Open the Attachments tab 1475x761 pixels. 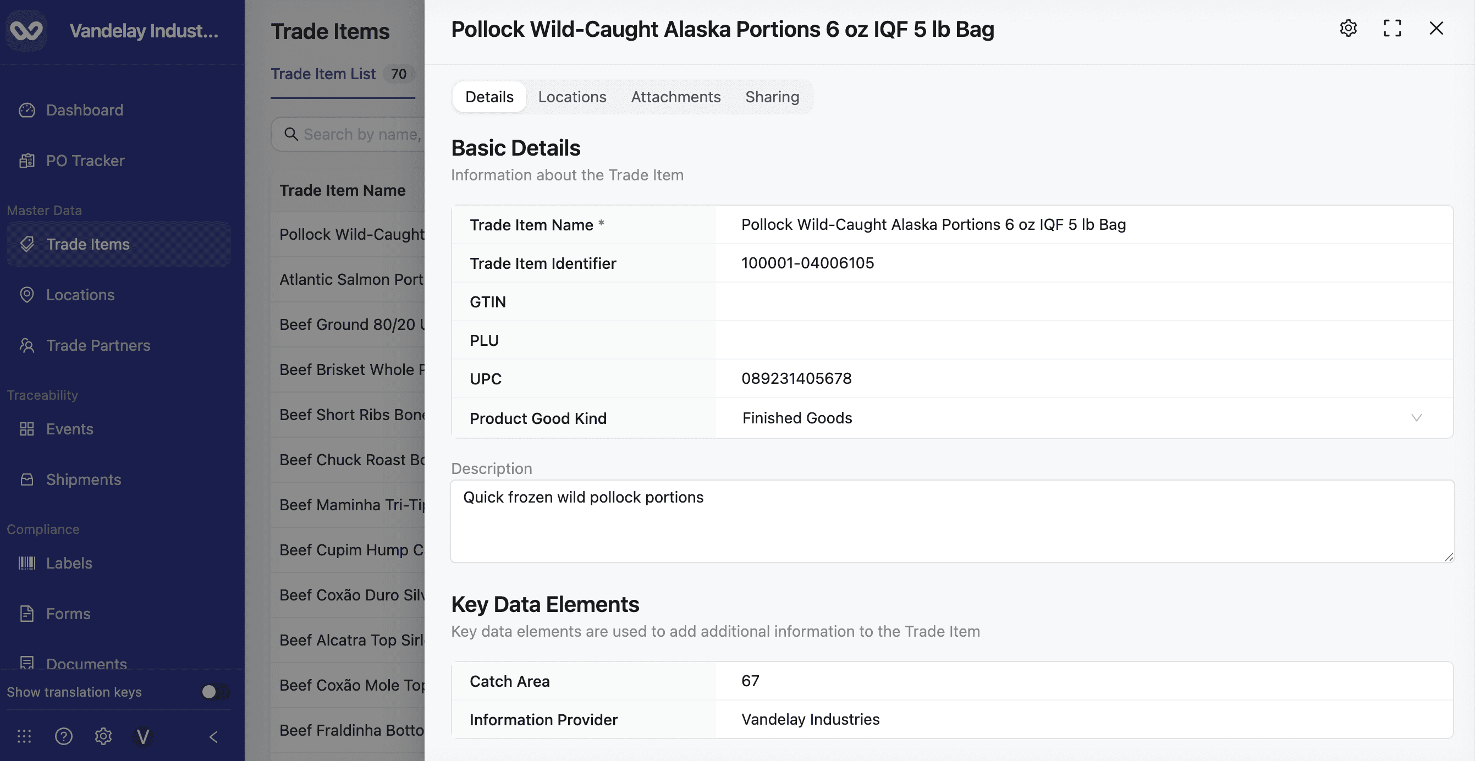pos(675,97)
